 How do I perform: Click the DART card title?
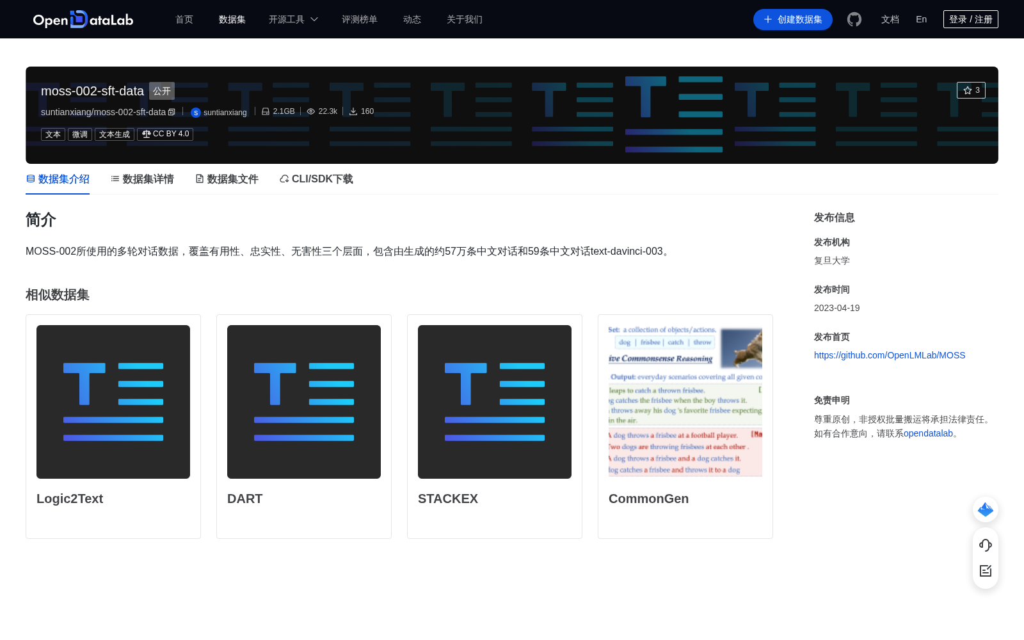pos(245,499)
